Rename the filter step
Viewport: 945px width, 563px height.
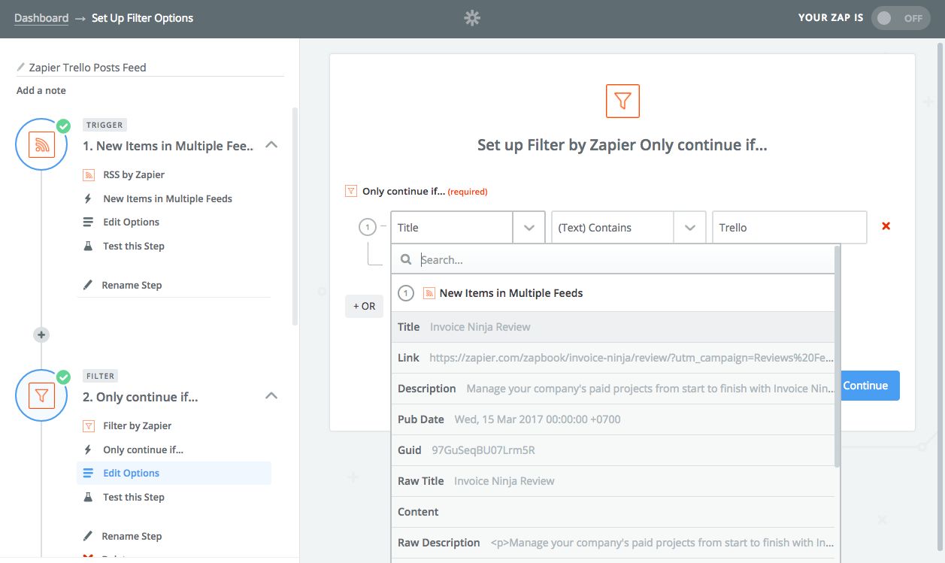[x=132, y=536]
